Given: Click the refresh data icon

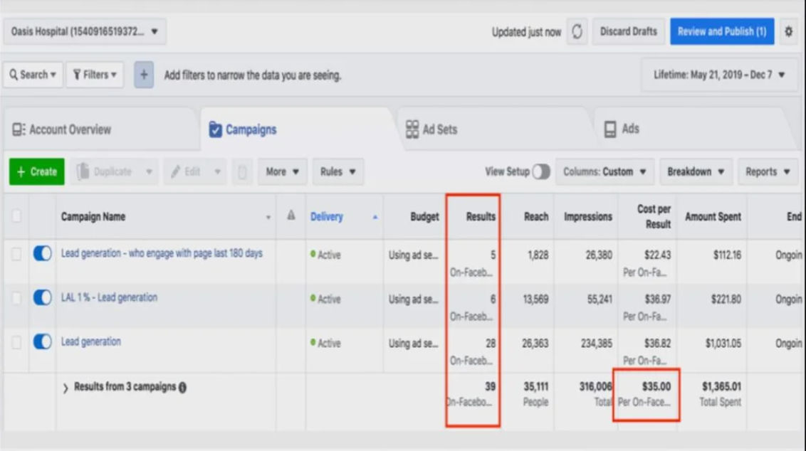Looking at the screenshot, I should [x=577, y=32].
